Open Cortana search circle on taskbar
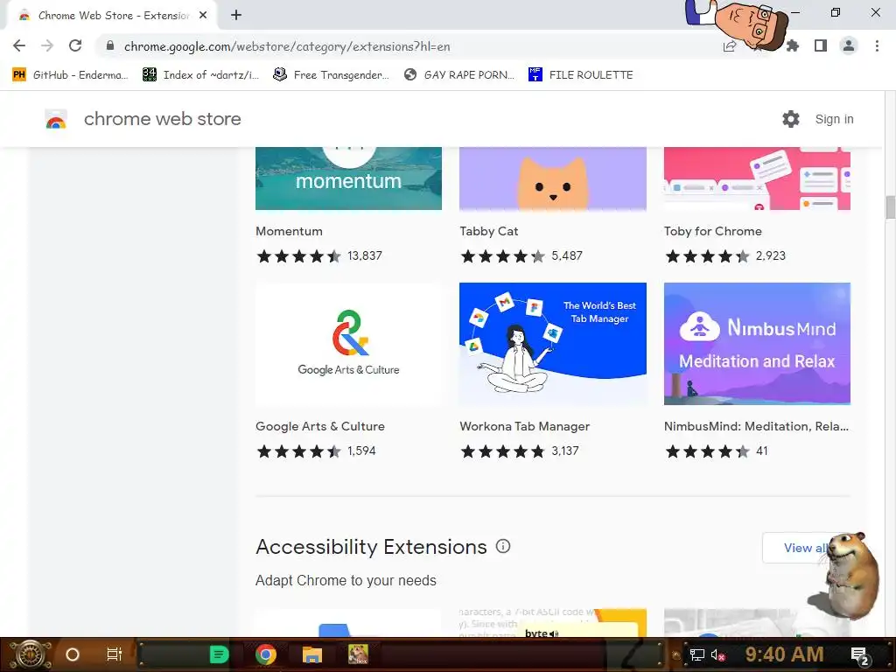Viewport: 896px width, 672px height. [73, 654]
